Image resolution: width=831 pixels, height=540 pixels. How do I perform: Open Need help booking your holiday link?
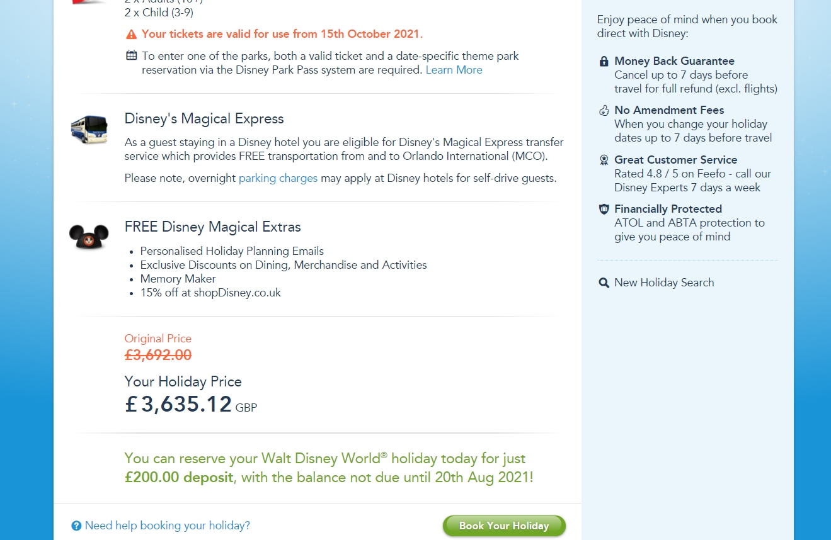(168, 526)
